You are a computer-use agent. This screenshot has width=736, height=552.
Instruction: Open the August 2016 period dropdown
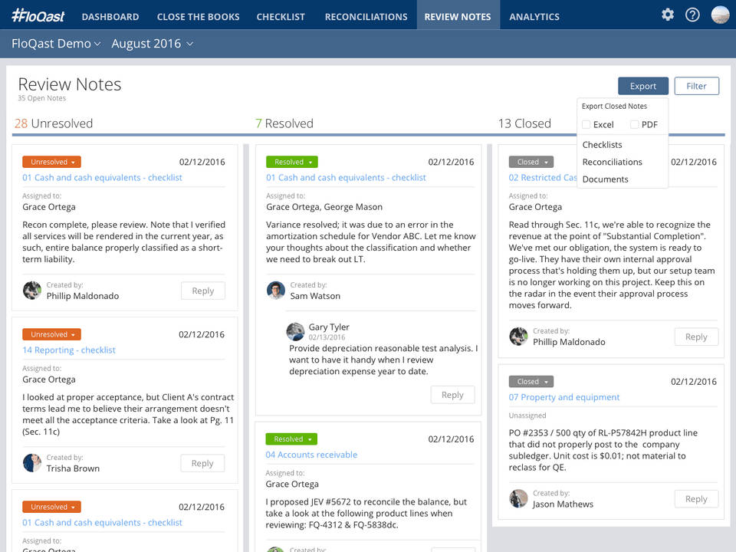point(152,44)
